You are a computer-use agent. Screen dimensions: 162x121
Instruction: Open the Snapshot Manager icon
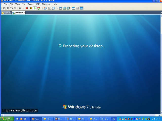(x=53, y=8)
